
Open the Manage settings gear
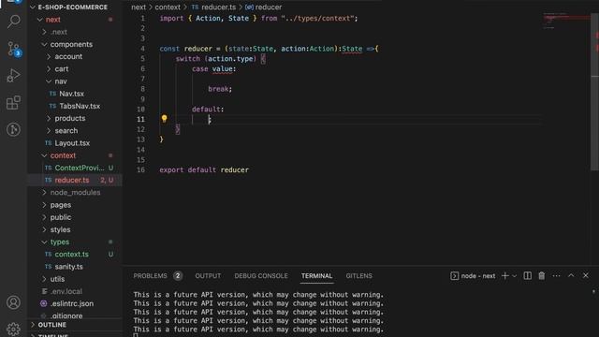(13, 329)
